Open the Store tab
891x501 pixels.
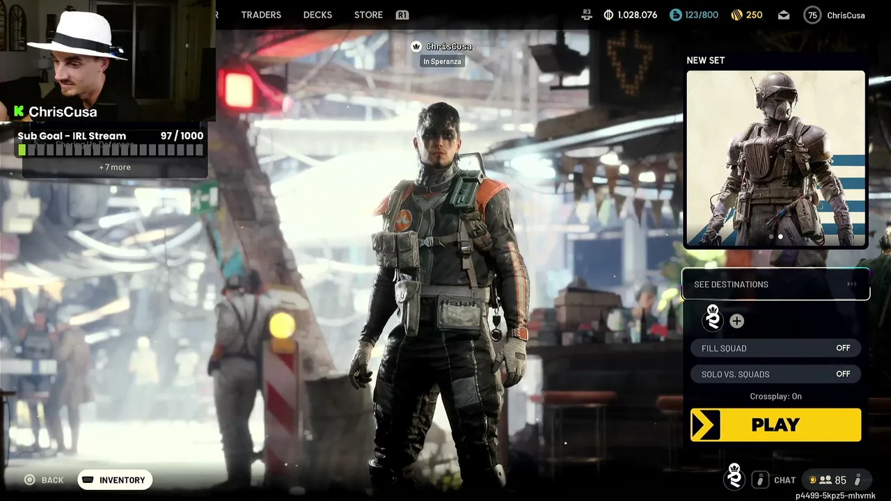(x=368, y=15)
